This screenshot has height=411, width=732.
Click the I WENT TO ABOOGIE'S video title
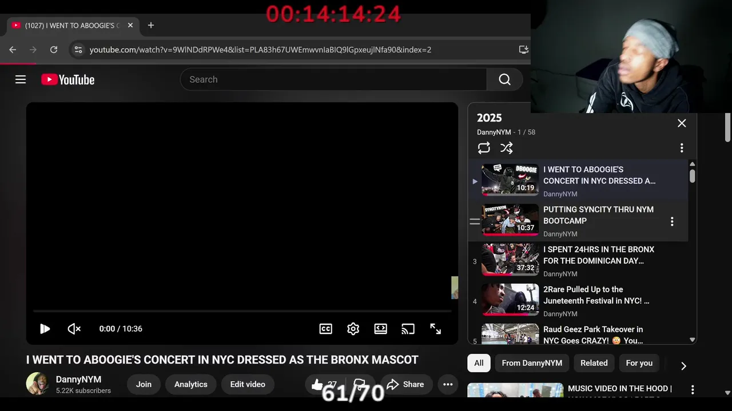click(x=222, y=360)
